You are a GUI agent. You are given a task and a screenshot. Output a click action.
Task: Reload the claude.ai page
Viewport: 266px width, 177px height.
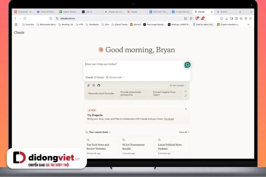click(x=25, y=18)
